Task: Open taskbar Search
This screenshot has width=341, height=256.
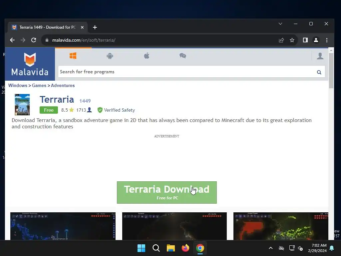Action: click(156, 248)
